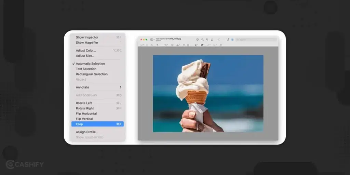Click the Highlight pen icon
Viewport: 350px width, 175px height.
(x=219, y=40)
